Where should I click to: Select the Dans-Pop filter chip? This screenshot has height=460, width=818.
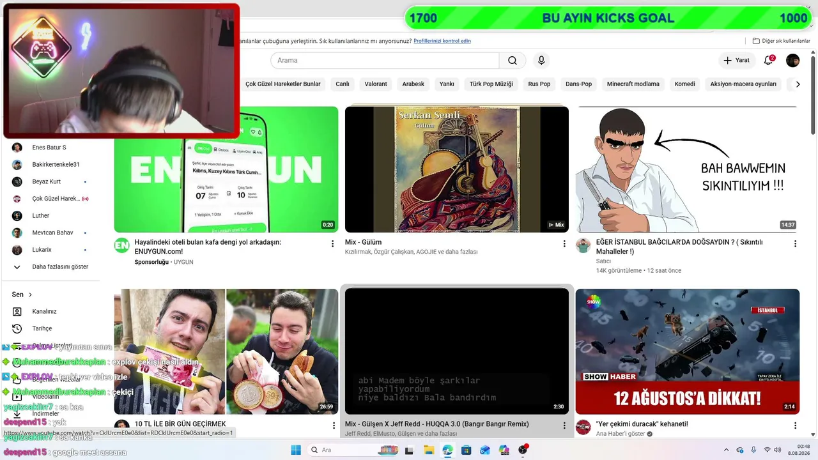click(579, 84)
